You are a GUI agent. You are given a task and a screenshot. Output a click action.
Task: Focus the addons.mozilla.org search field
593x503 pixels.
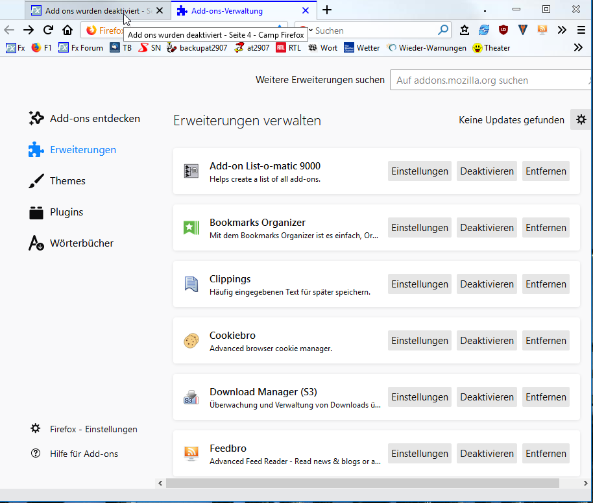491,80
